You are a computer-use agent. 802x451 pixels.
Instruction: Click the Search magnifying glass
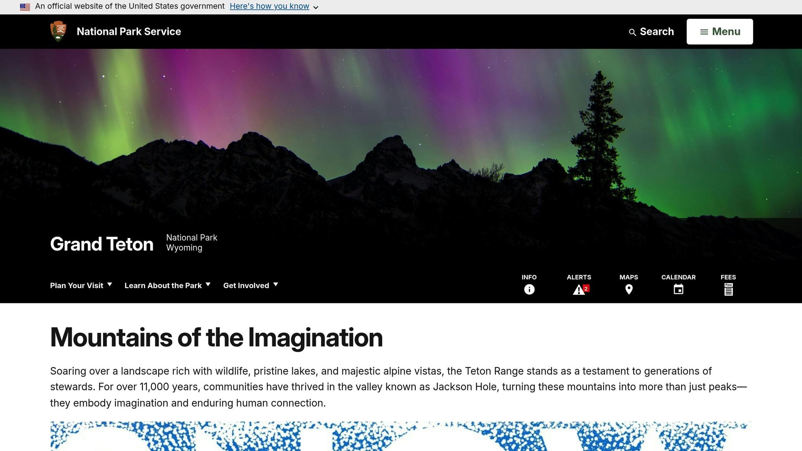pyautogui.click(x=632, y=32)
